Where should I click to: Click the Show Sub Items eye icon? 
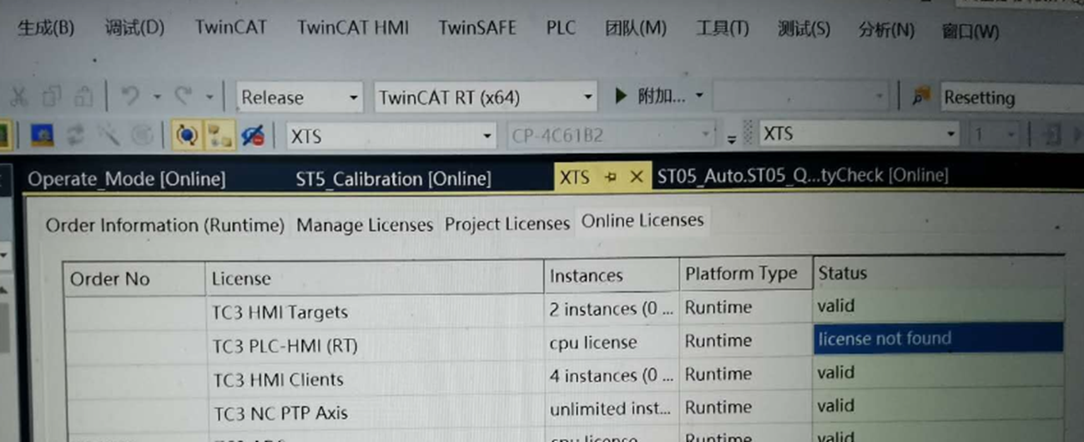253,135
